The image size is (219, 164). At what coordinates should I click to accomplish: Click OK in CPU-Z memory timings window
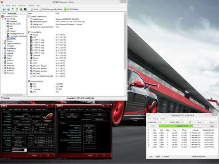pos(104,155)
